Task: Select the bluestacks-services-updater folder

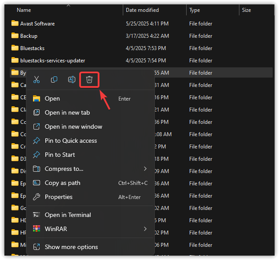Action: (52, 61)
